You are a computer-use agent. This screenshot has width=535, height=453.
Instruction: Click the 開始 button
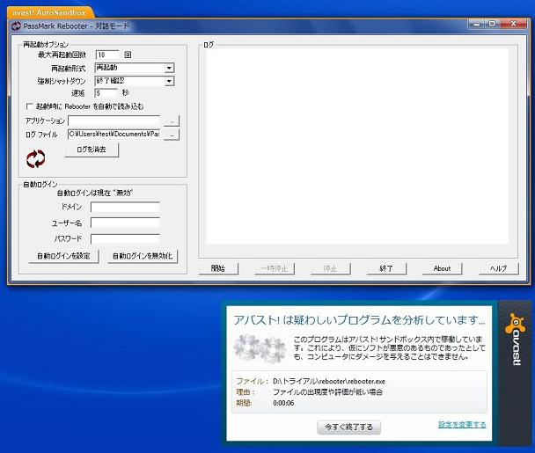coord(218,268)
